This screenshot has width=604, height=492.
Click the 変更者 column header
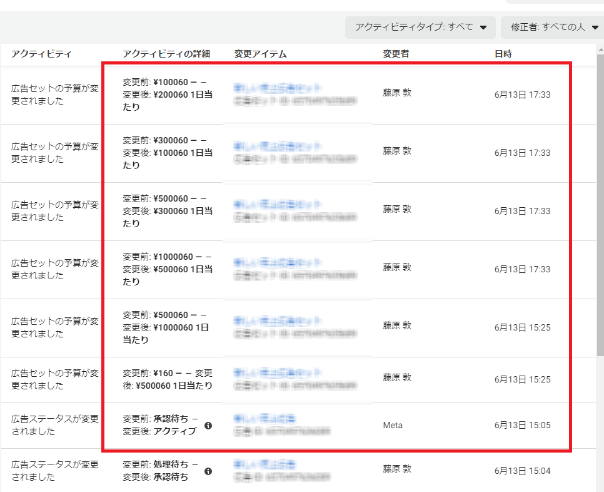396,54
